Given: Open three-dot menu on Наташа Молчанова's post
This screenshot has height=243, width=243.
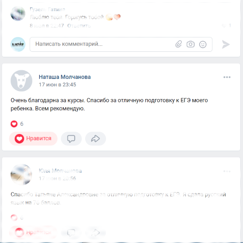Looking at the screenshot, I should pyautogui.click(x=227, y=77).
